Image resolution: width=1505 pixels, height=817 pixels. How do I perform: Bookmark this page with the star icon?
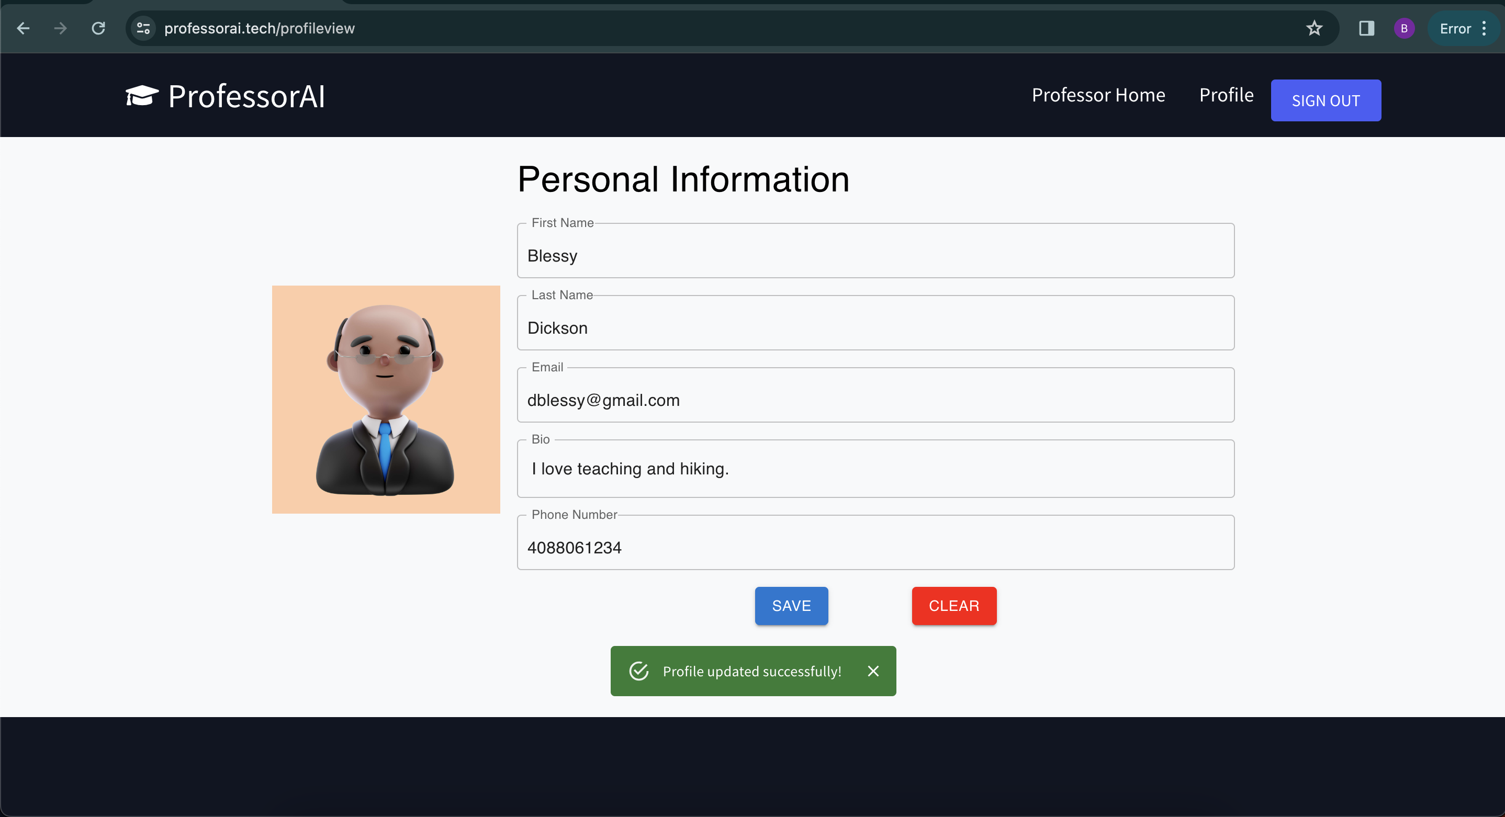tap(1314, 28)
